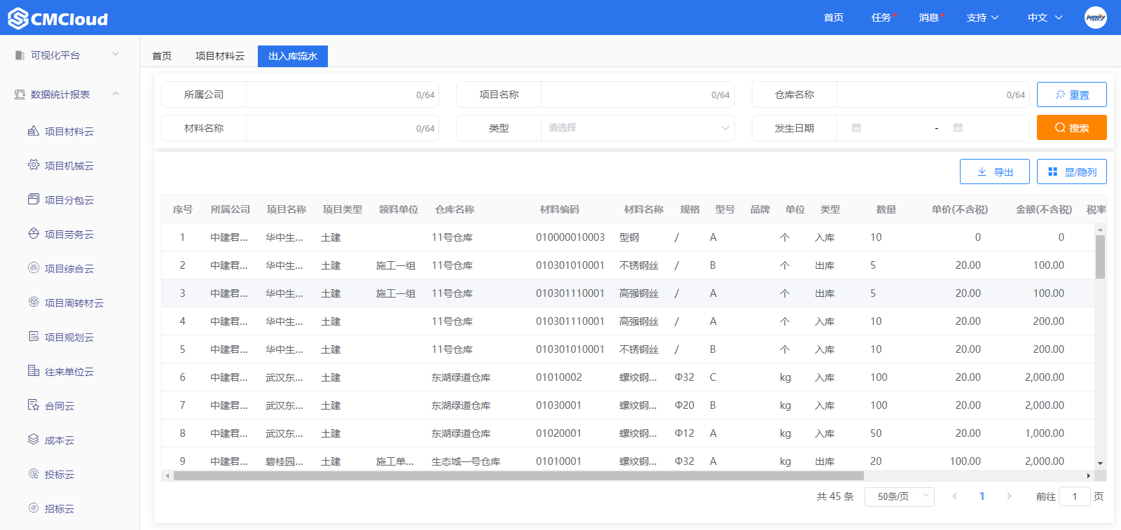Click the CMCloud logo
The width and height of the screenshot is (1121, 530).
click(x=58, y=18)
